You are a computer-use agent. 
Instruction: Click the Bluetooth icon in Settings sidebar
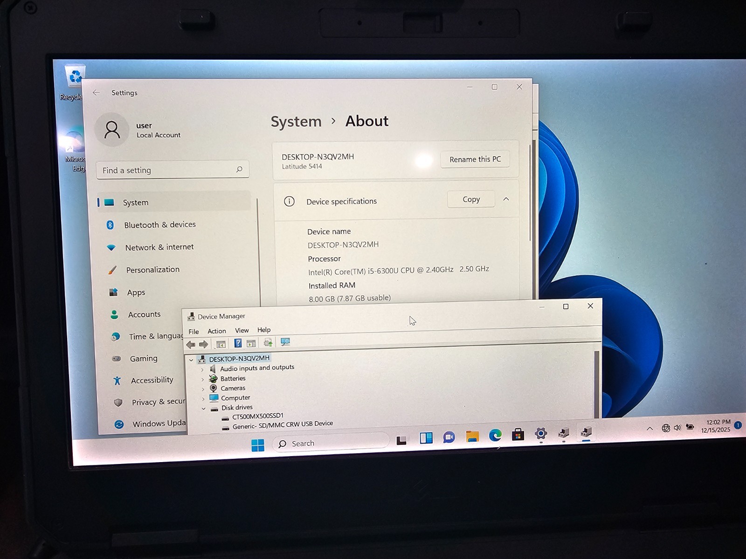[x=110, y=225]
